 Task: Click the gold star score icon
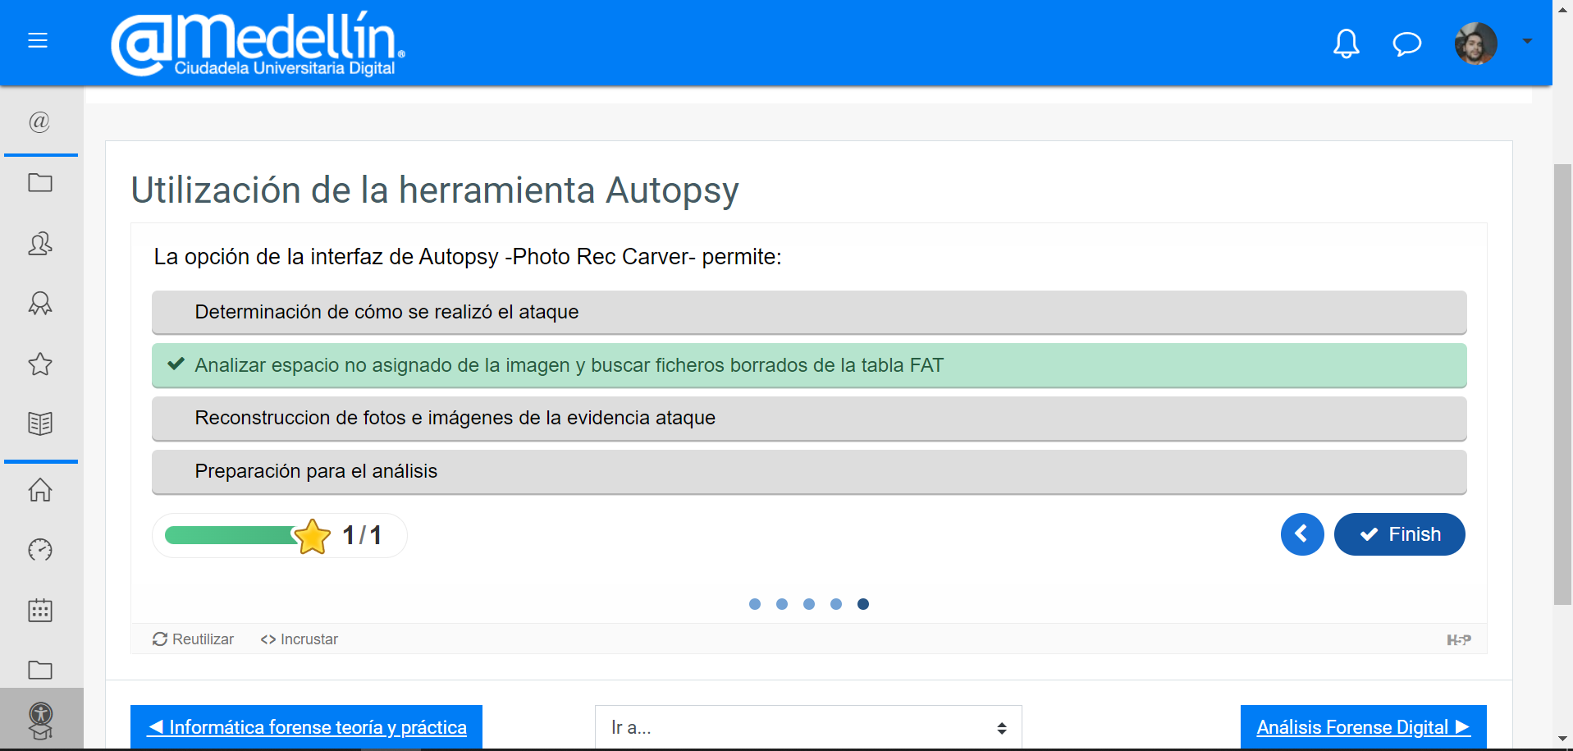click(x=312, y=536)
